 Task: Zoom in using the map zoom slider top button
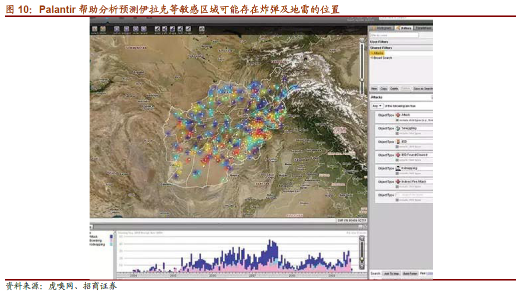(362, 40)
